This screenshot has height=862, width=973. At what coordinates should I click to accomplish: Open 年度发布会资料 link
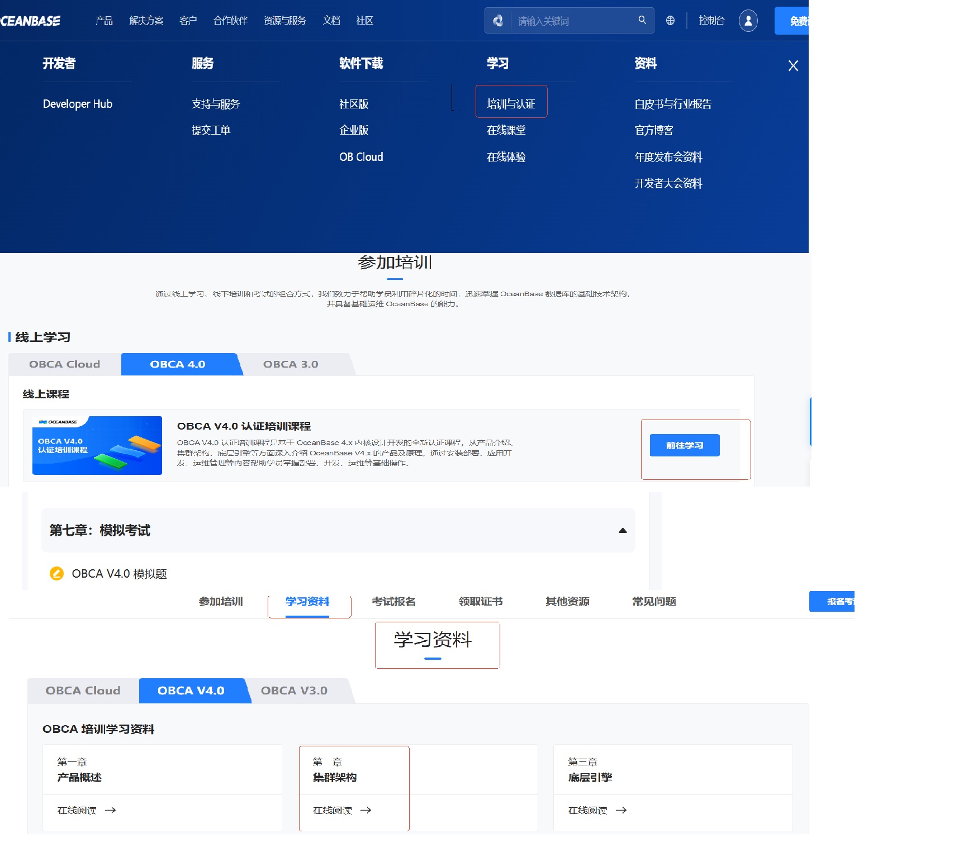668,157
